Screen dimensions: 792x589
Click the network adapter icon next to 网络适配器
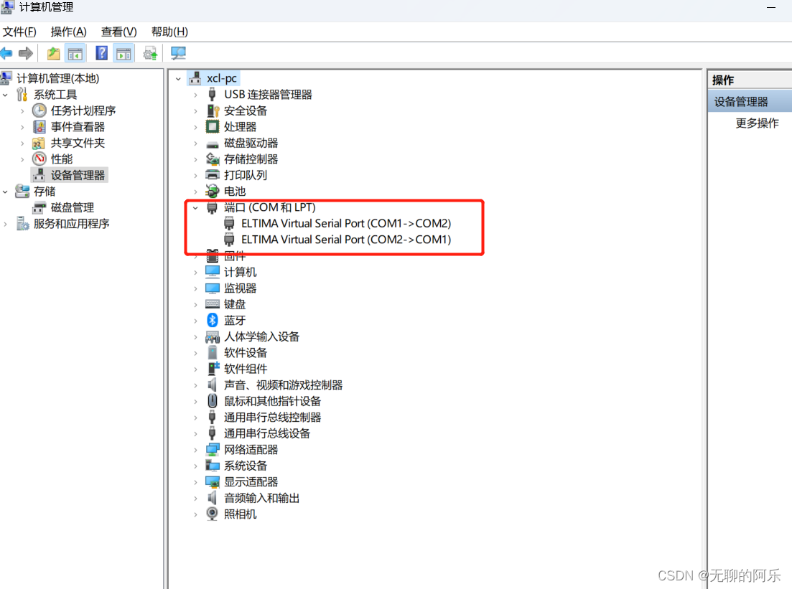pyautogui.click(x=212, y=449)
